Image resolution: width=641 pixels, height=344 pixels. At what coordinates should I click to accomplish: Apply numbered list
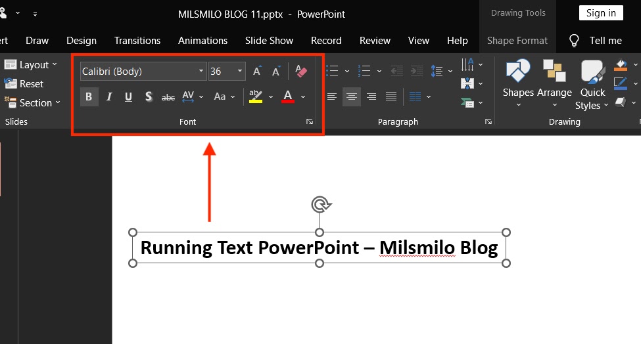pos(364,71)
